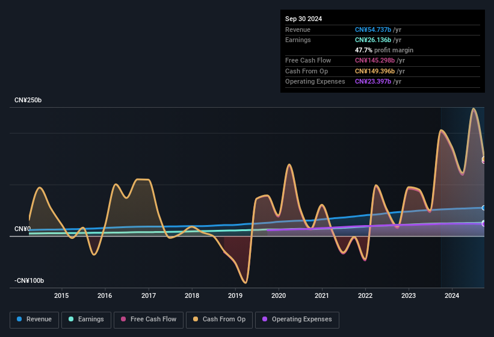Click the teal Earnings legend dot
Image resolution: width=494 pixels, height=337 pixels.
(x=71, y=319)
